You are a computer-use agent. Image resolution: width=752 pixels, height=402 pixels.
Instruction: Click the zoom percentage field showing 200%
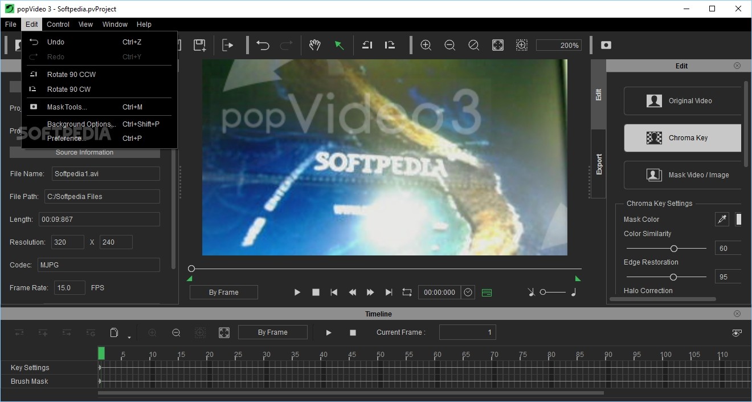[x=559, y=45]
